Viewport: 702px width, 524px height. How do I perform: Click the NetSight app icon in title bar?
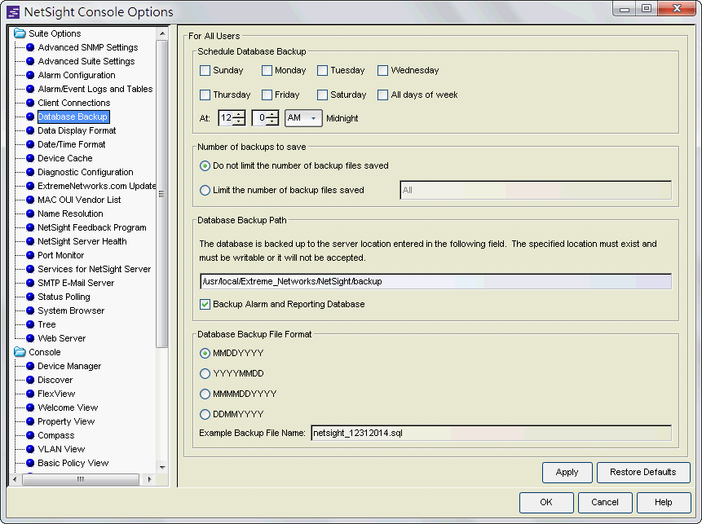(x=13, y=12)
